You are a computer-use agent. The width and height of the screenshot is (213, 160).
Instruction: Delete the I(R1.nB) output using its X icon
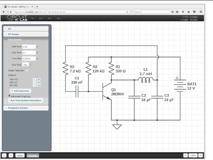click(x=38, y=86)
